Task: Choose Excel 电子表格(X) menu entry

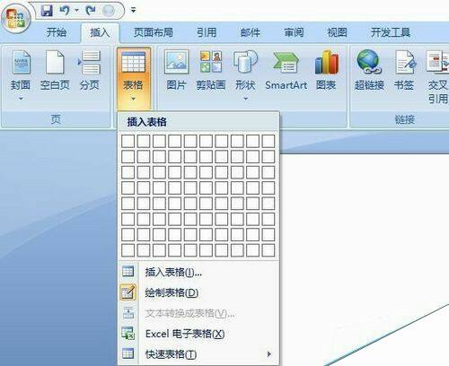Action: tap(198, 334)
